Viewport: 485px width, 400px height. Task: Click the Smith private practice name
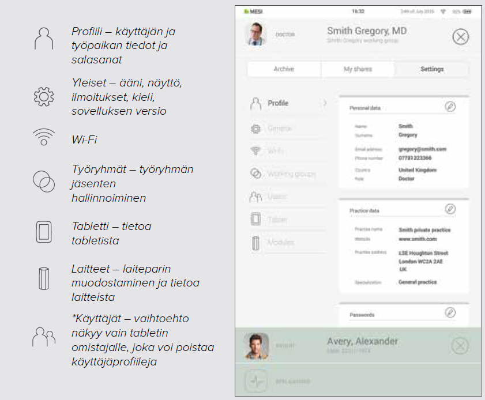pyautogui.click(x=424, y=230)
